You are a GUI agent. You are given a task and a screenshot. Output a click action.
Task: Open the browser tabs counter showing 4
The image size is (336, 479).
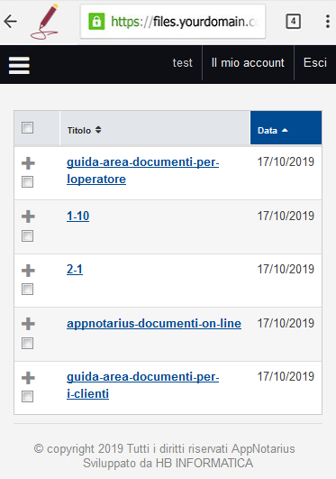pyautogui.click(x=294, y=22)
